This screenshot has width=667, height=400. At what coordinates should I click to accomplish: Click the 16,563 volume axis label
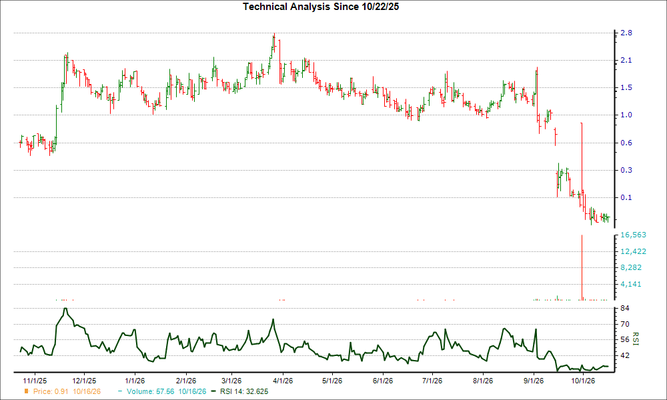click(634, 235)
